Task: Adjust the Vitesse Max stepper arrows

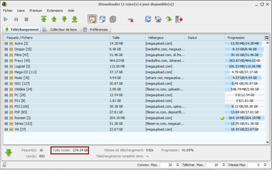Action: tap(265, 165)
